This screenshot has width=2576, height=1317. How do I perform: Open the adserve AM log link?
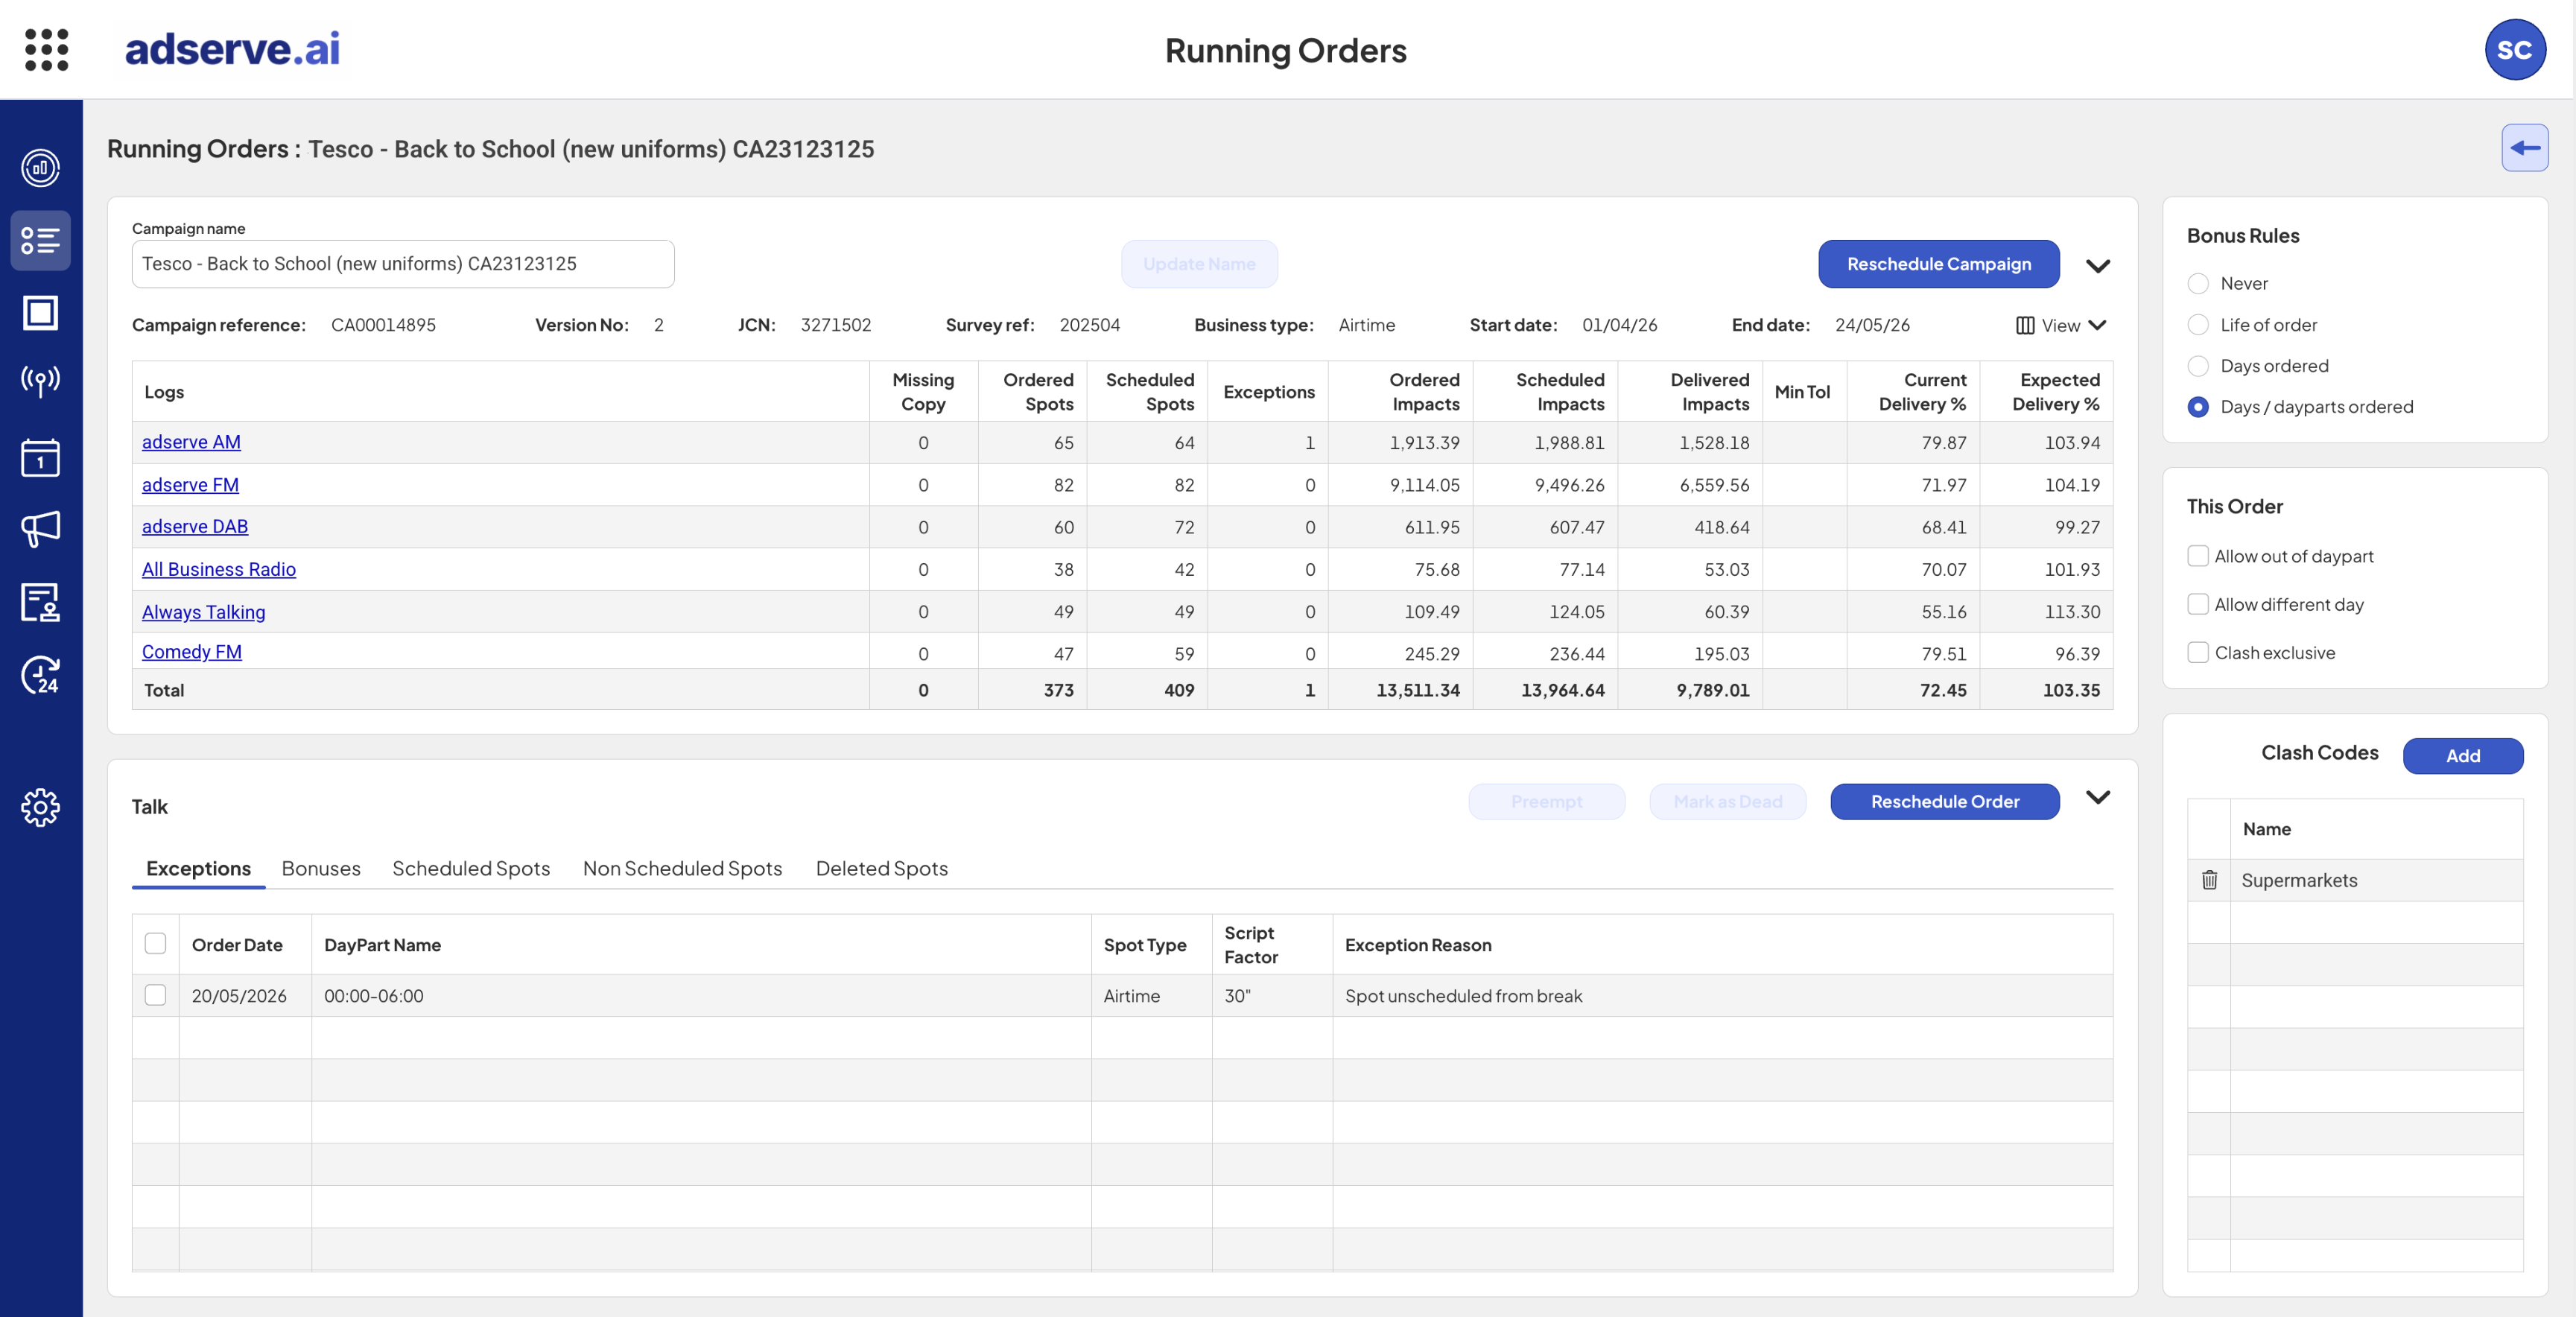pos(191,442)
